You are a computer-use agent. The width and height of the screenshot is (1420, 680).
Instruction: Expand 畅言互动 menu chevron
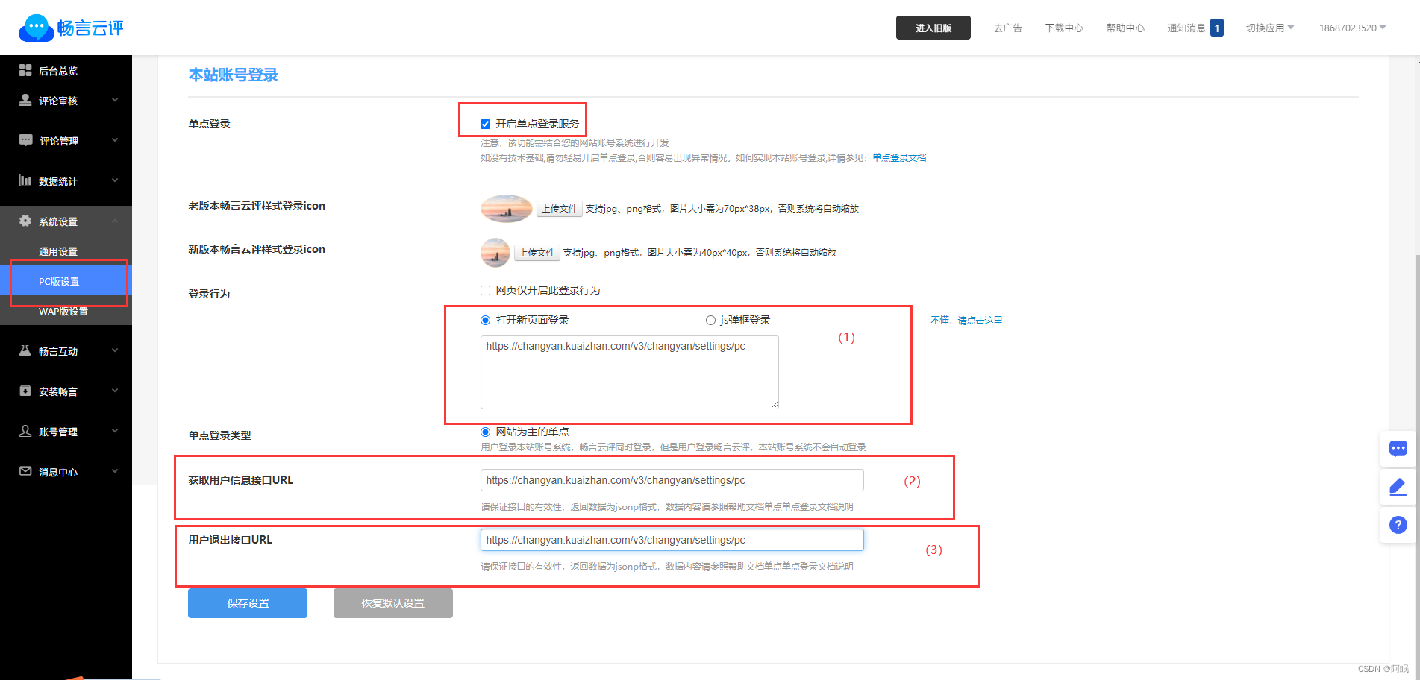[115, 350]
